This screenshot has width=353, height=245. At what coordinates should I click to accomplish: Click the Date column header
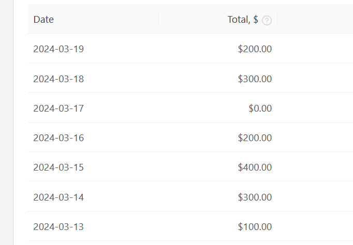pos(93,19)
